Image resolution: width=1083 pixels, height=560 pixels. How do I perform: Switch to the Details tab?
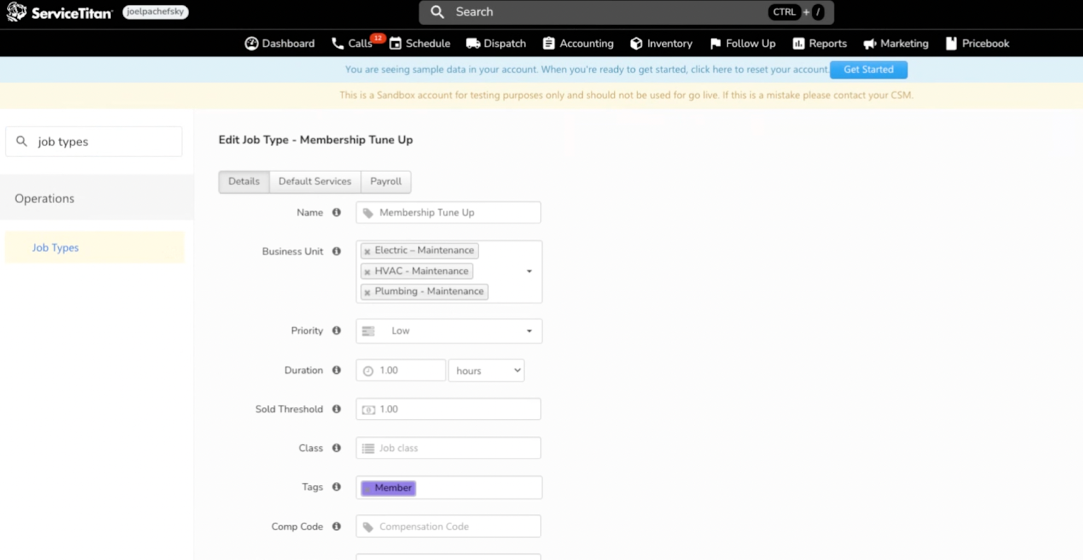(244, 181)
